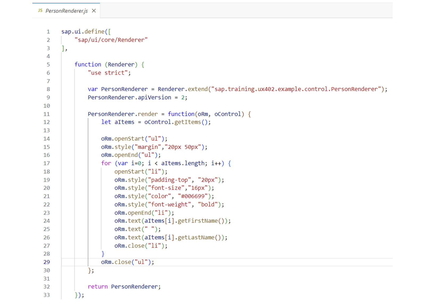Click on "sap/ui/core/Renderer" string
Viewport: 425px width, 302px height.
(x=111, y=40)
